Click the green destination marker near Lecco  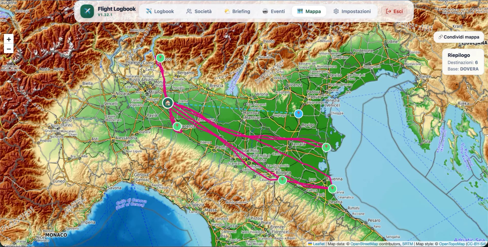click(160, 58)
